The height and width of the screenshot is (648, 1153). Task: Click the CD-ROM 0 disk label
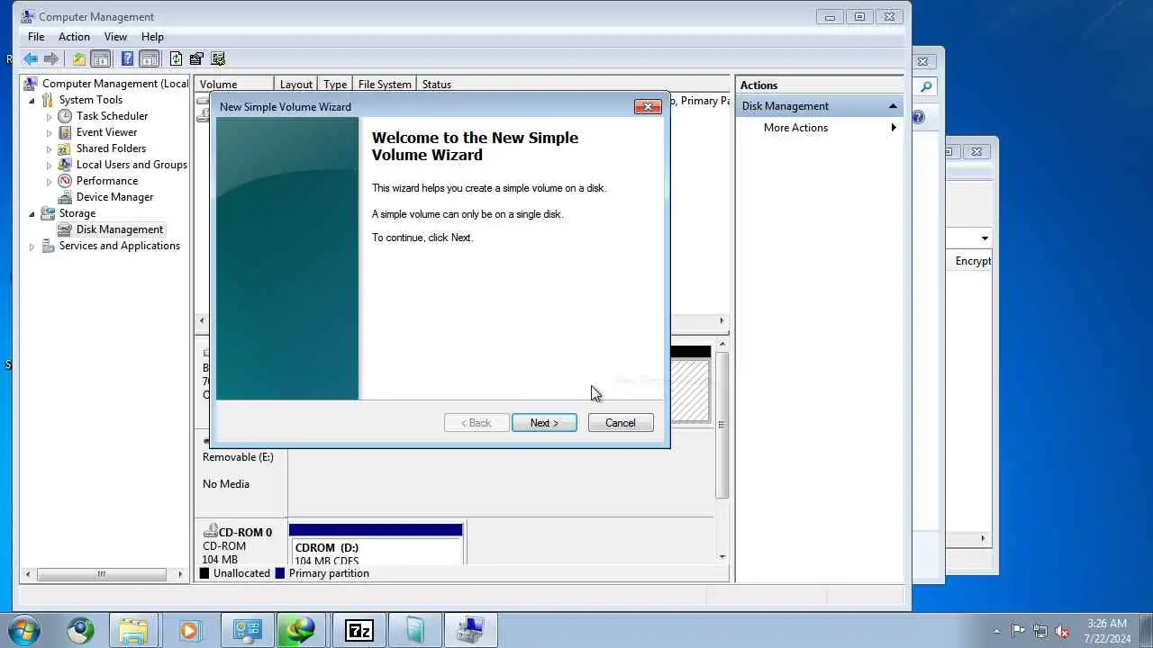245,532
